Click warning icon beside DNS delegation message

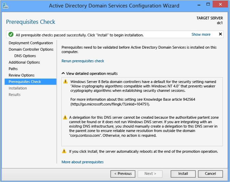65,117
